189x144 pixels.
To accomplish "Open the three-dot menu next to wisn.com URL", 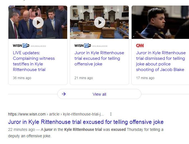I will tap(111, 114).
